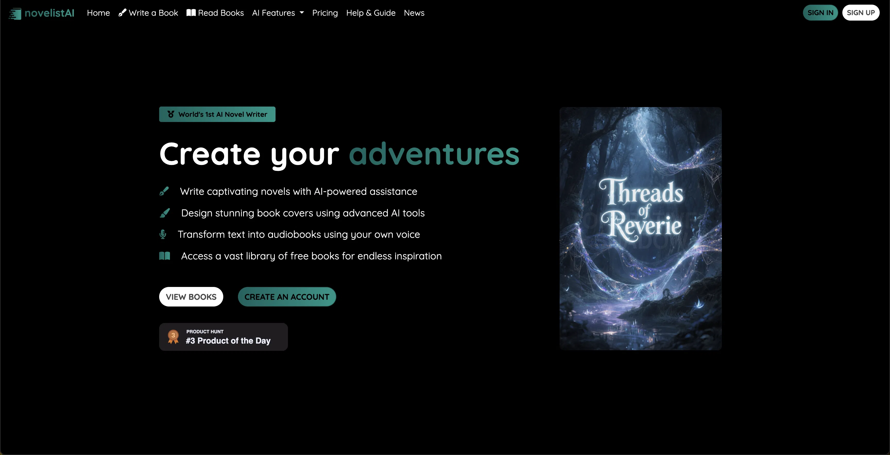Click the World's 1st AI Novel Writer badge
Screen dimensions: 890x455
pos(217,114)
